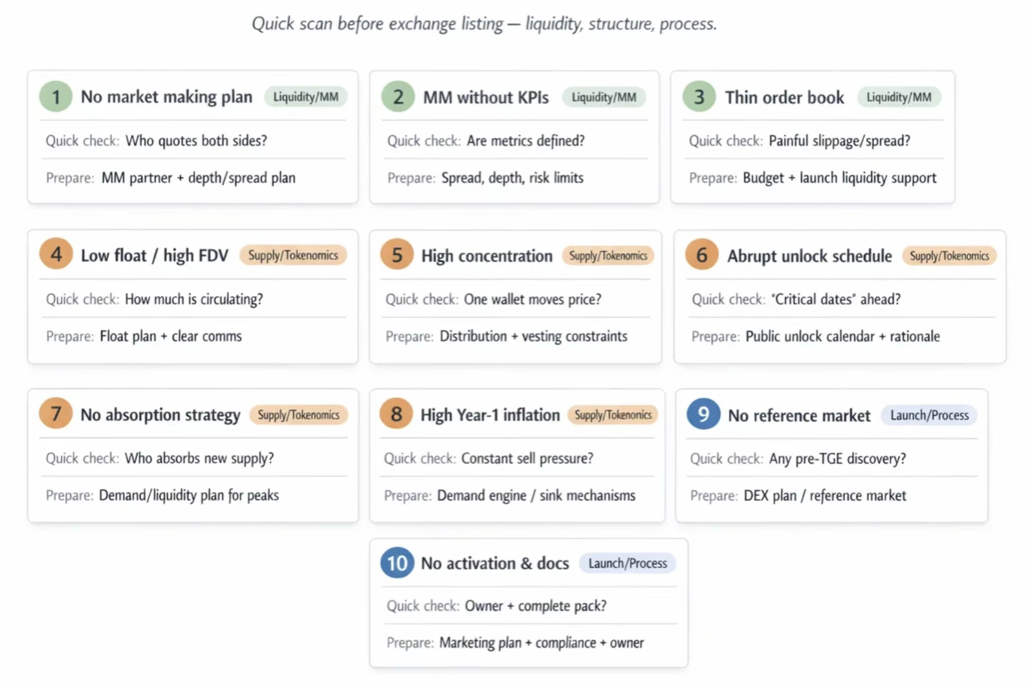Click the green number 2 circle
Screen dimensions: 1030x689
click(x=398, y=97)
